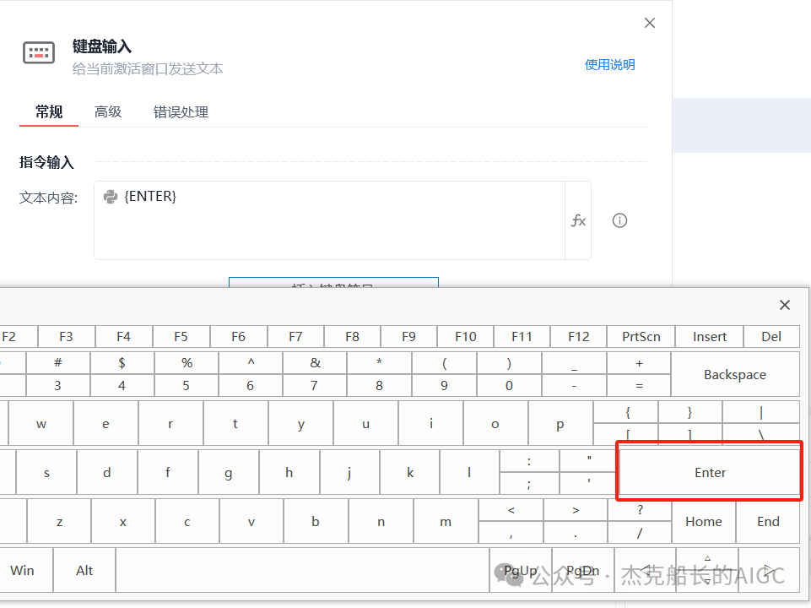Click the F11 key

[522, 336]
